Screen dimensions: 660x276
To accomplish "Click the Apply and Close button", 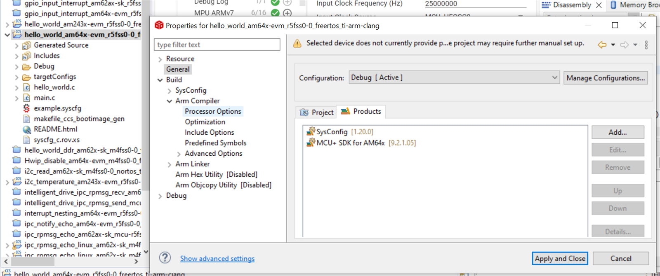I will [x=560, y=259].
